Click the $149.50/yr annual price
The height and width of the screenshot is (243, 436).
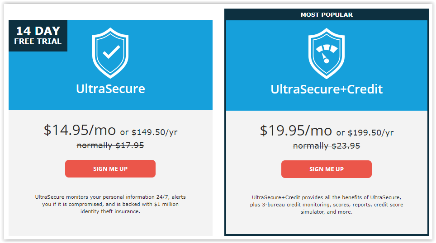coord(154,132)
